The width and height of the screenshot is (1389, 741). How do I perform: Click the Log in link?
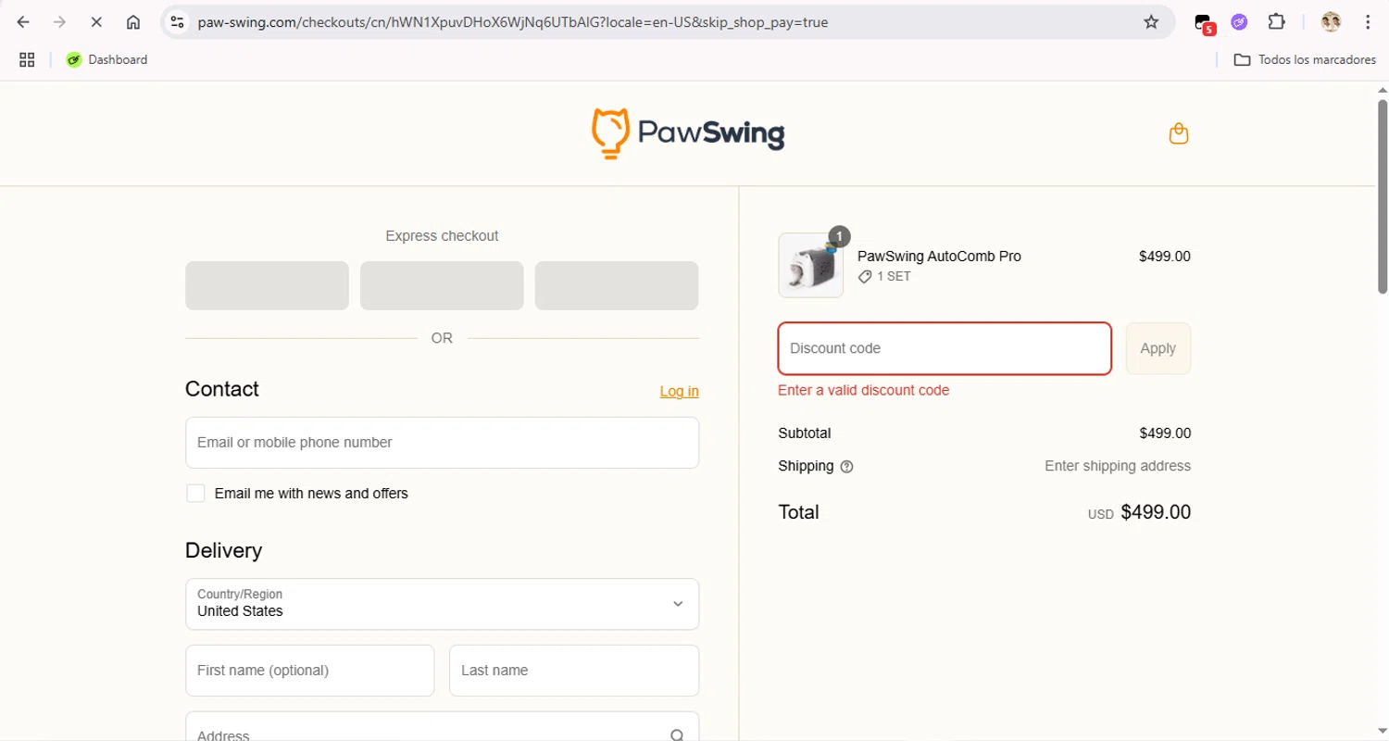pos(680,391)
